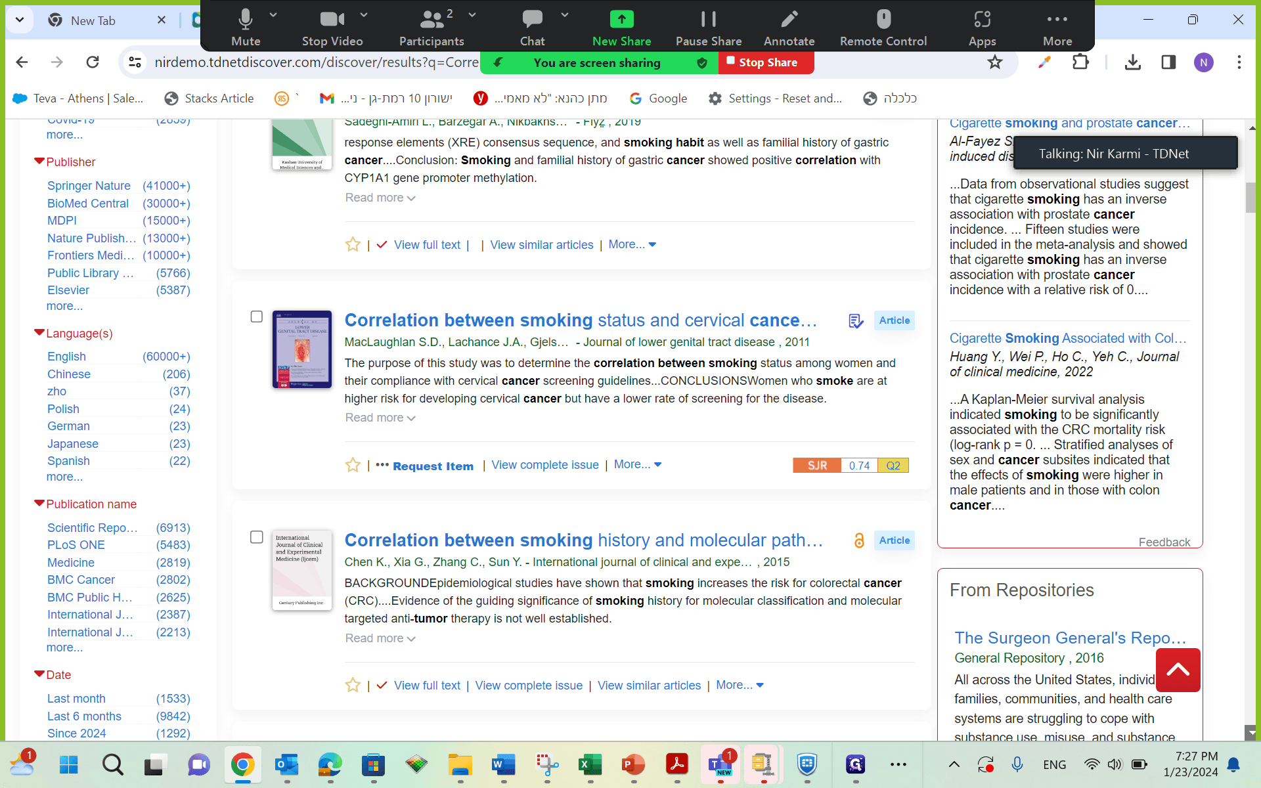Open browser extensions puzzle icon
The width and height of the screenshot is (1261, 788).
click(x=1080, y=62)
